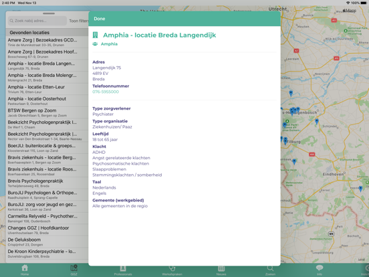Viewport: 369px width, 277px height.
Task: Select BoerJIJ buitenlocatie & groeps row
Action: (47, 148)
